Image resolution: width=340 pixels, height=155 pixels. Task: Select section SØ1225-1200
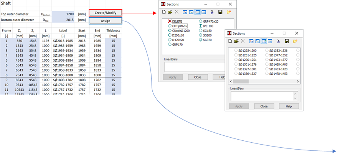click(x=245, y=50)
